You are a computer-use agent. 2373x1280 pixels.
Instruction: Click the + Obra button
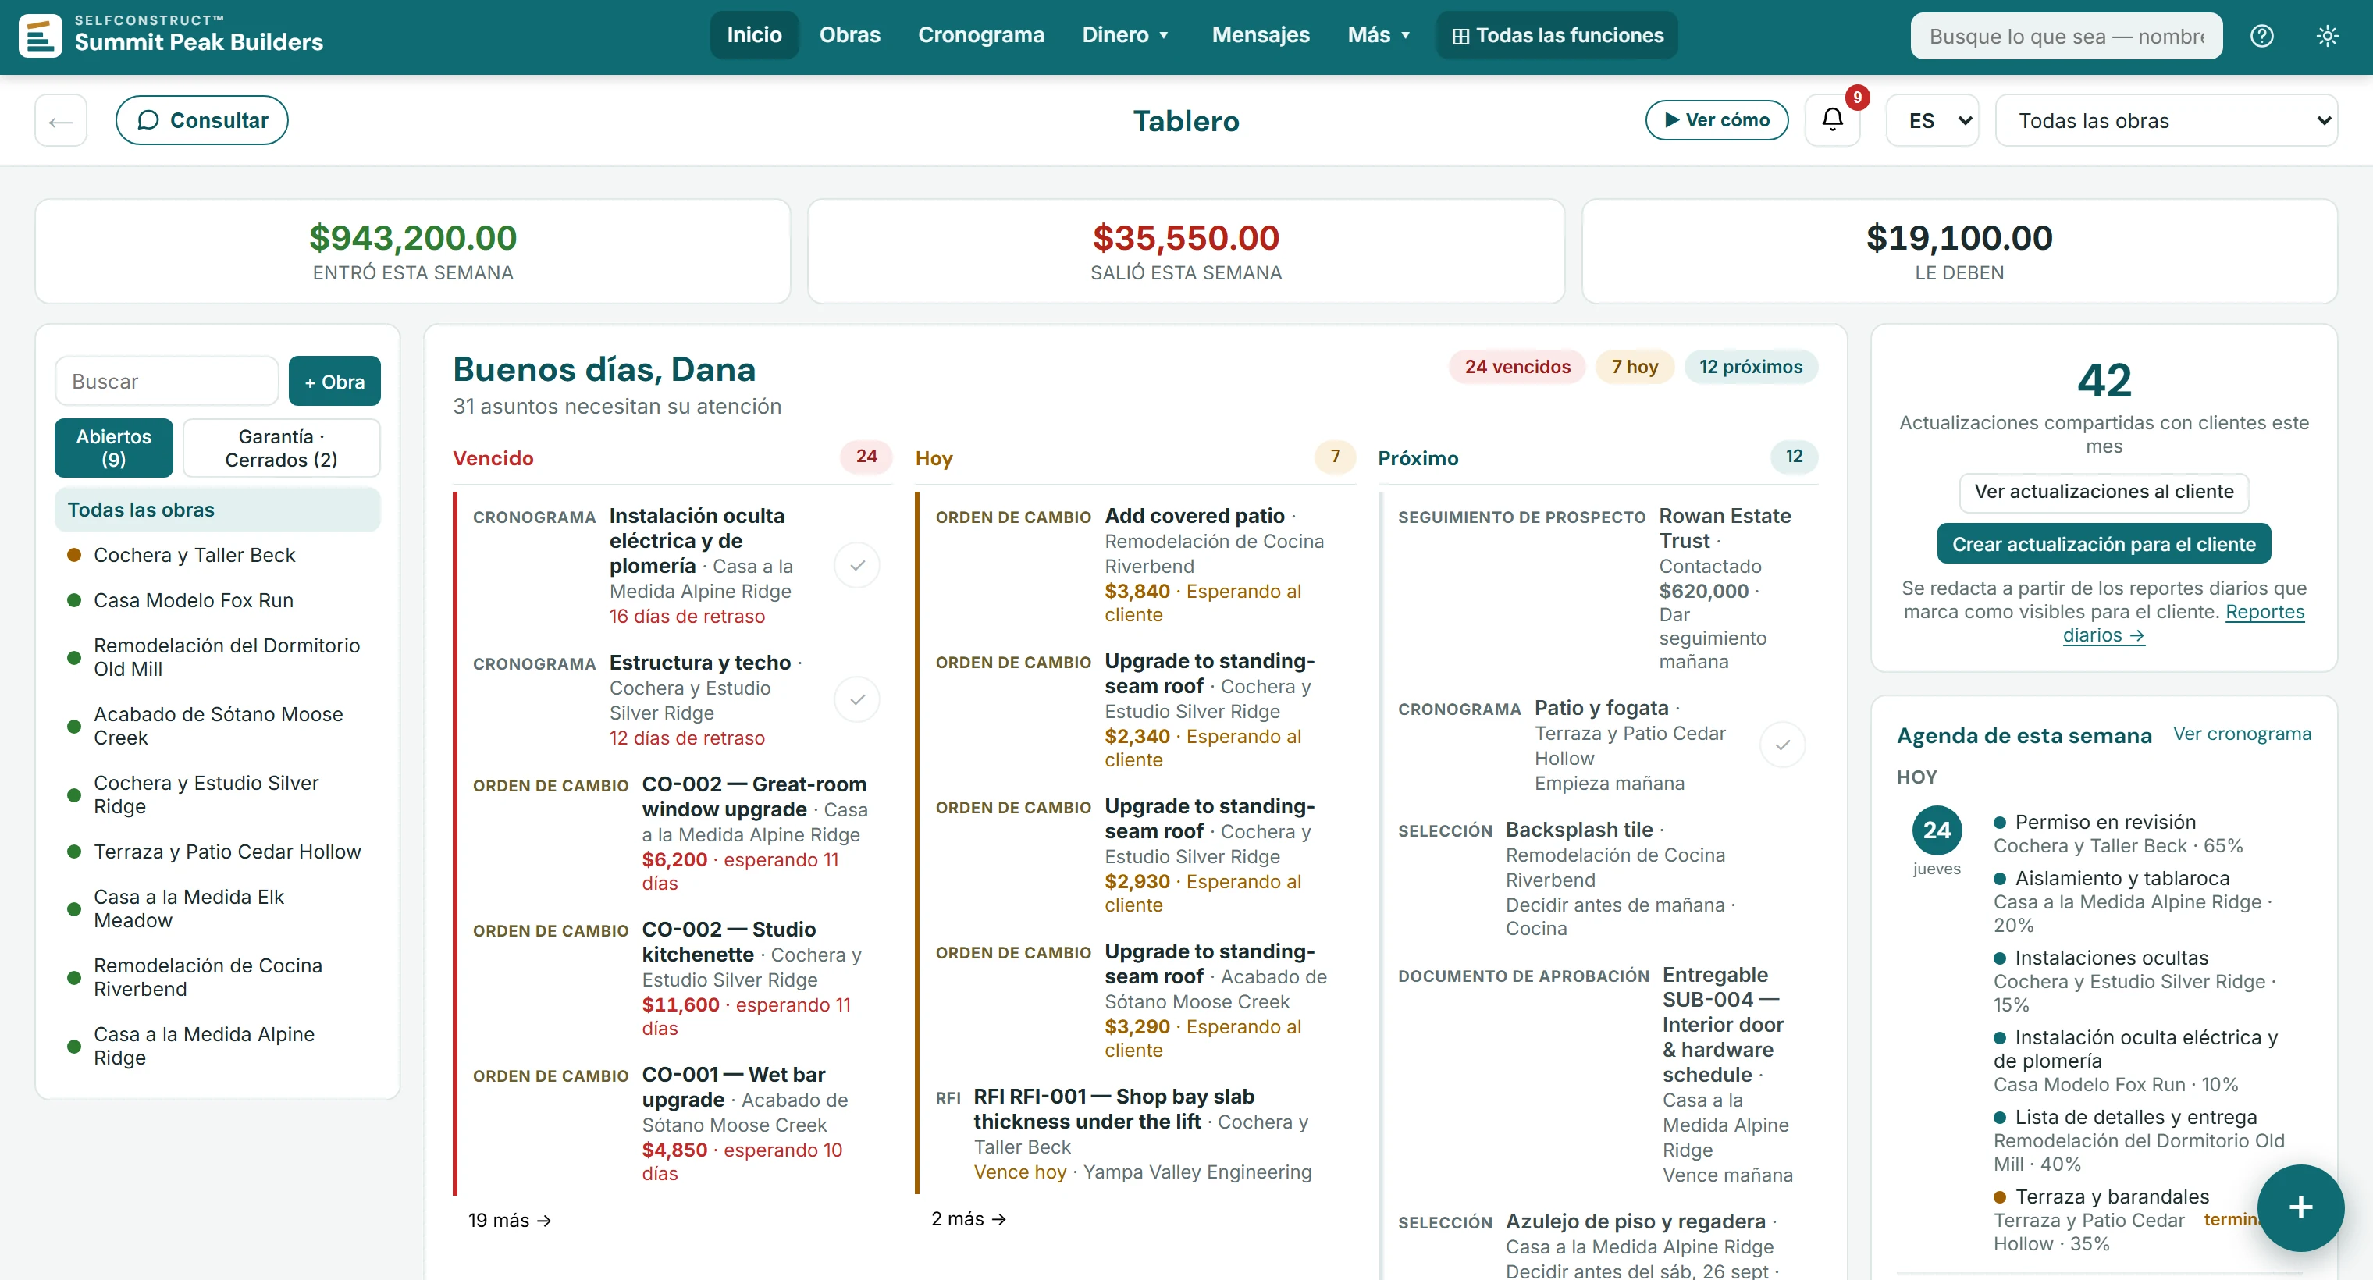[334, 381]
